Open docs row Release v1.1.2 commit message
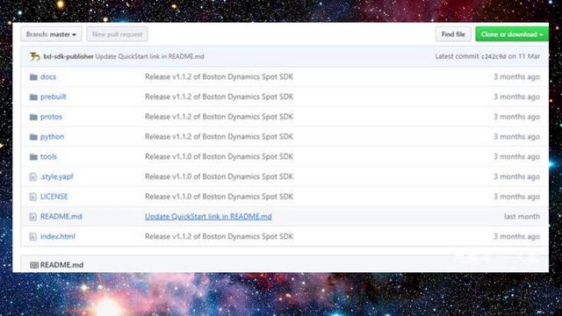This screenshot has width=562, height=316. pyautogui.click(x=219, y=76)
